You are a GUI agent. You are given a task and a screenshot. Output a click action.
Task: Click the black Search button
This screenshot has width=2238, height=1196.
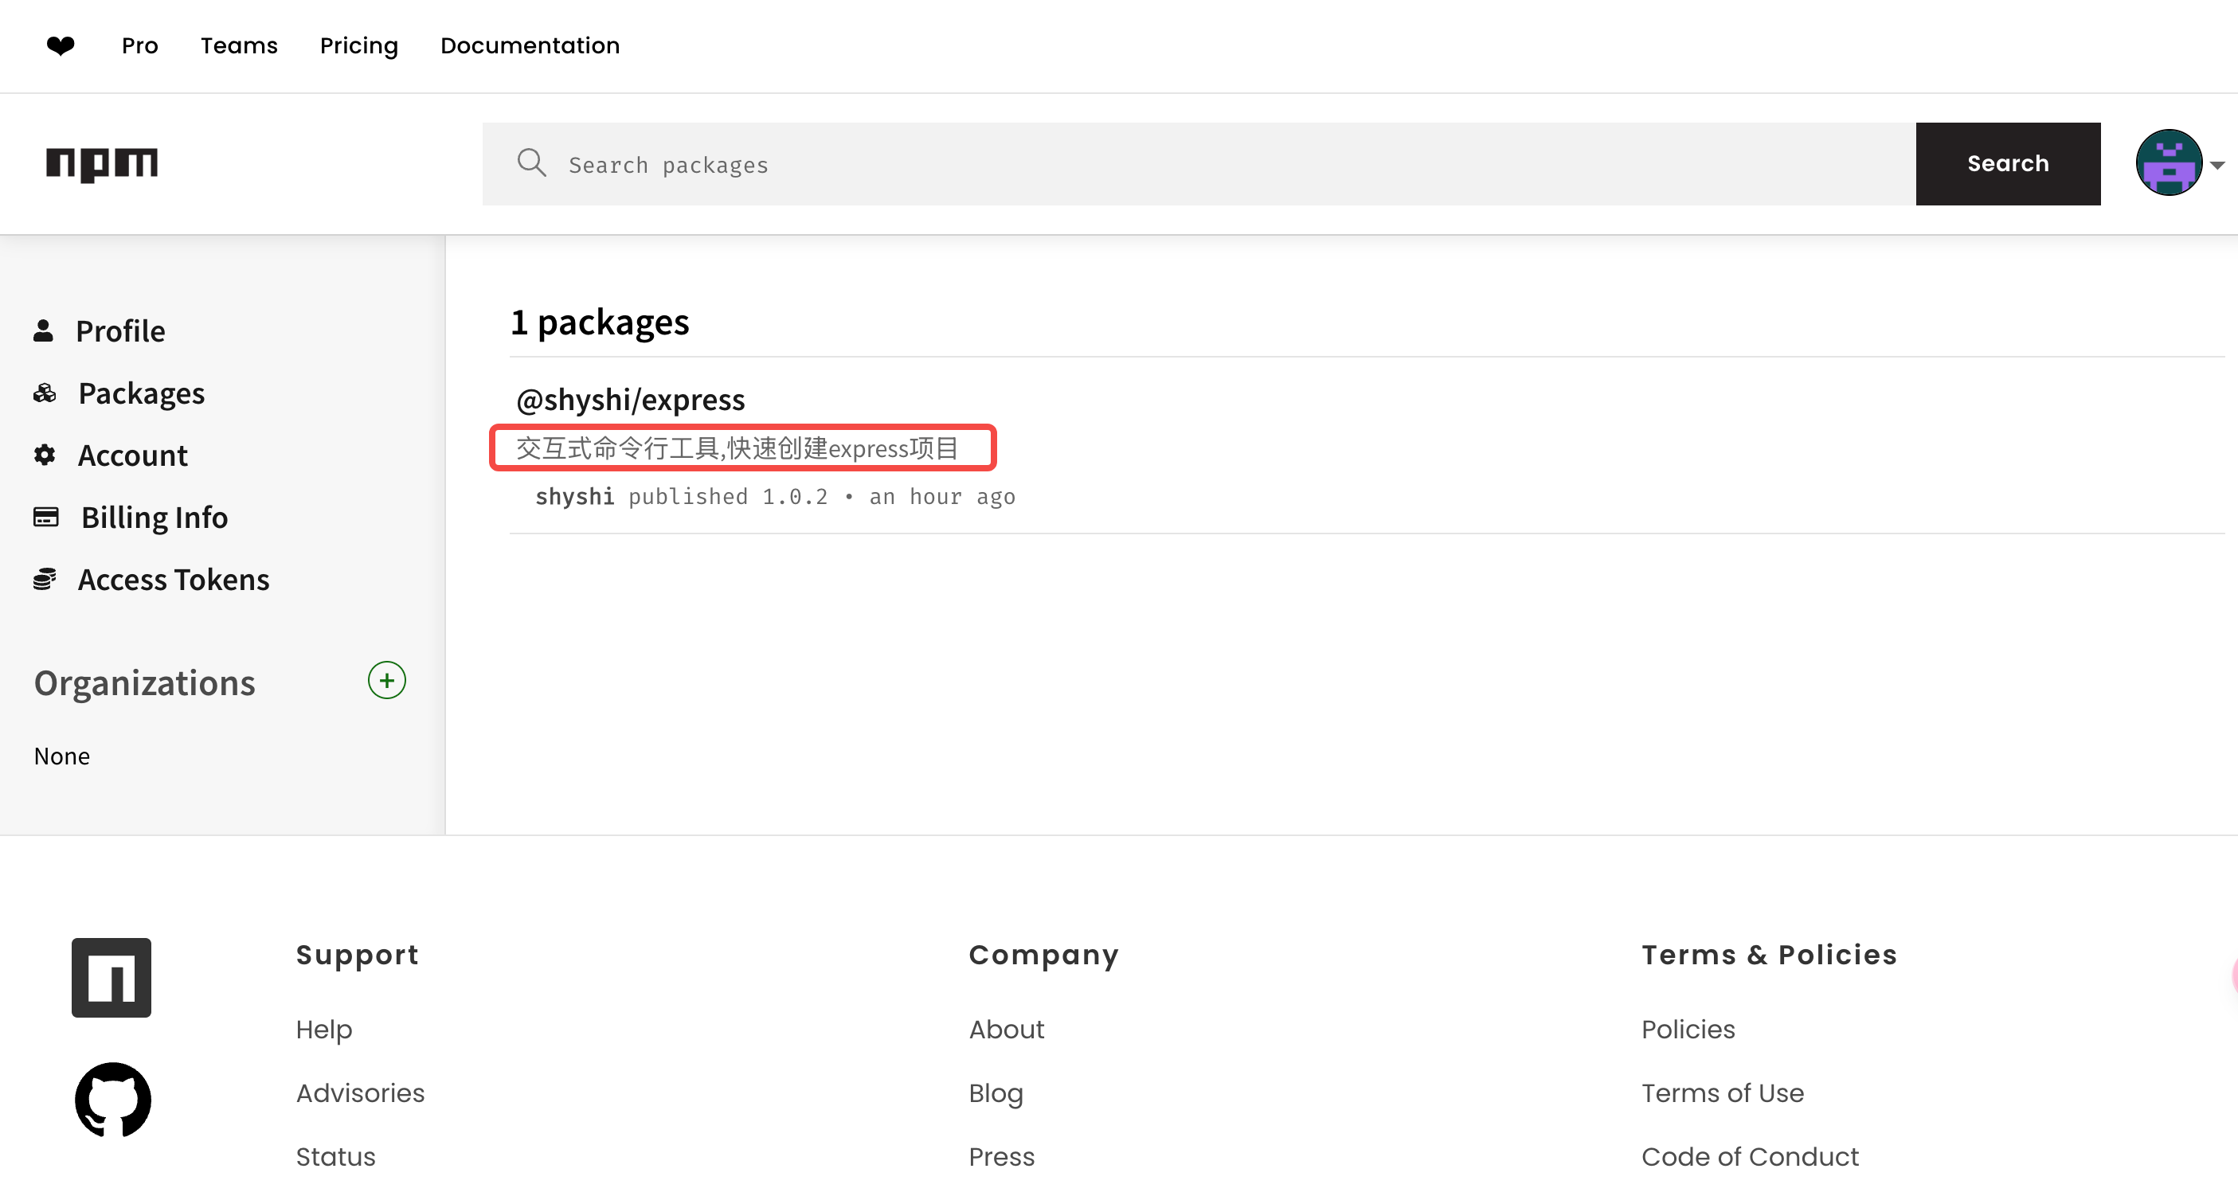2008,163
